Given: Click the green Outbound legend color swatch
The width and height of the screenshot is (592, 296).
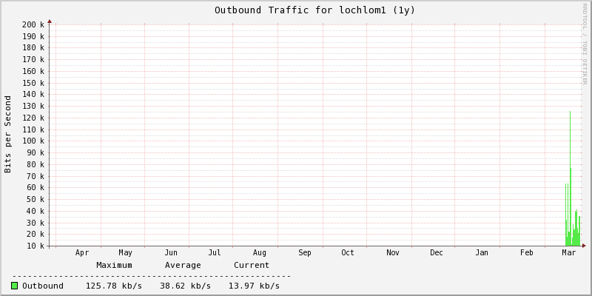Looking at the screenshot, I should [15, 286].
